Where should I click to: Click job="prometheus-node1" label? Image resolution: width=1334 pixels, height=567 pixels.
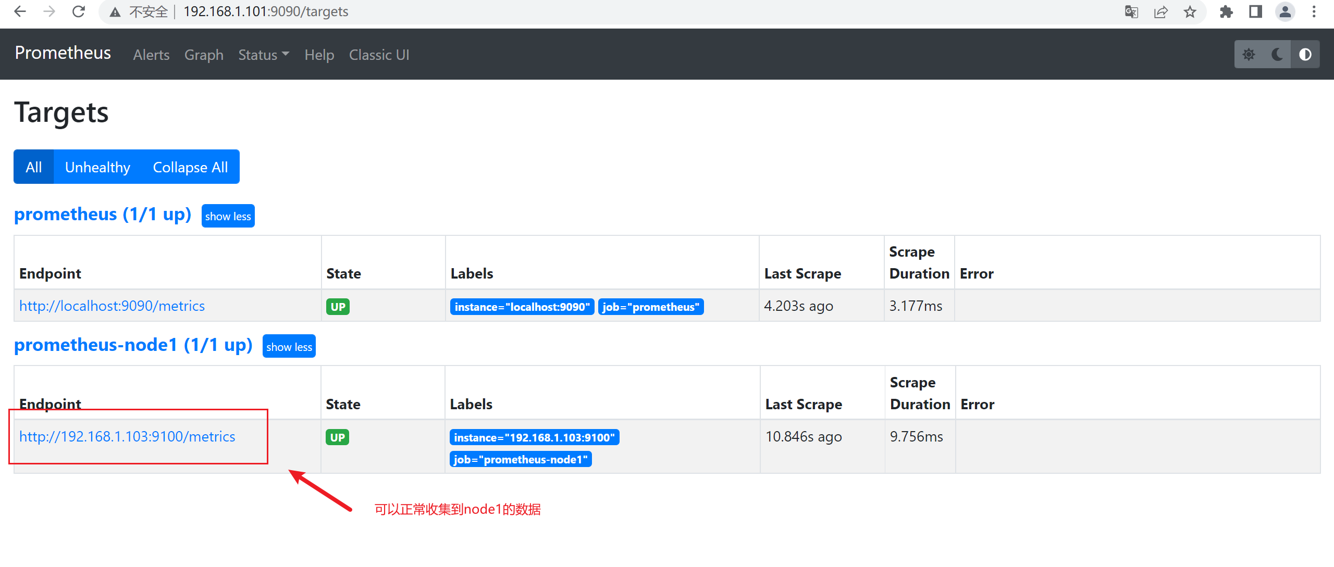pyautogui.click(x=521, y=460)
